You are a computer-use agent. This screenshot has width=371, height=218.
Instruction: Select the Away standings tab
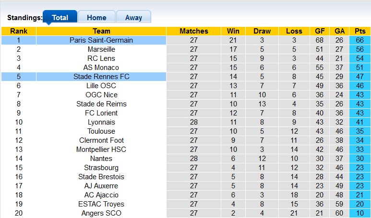click(133, 17)
